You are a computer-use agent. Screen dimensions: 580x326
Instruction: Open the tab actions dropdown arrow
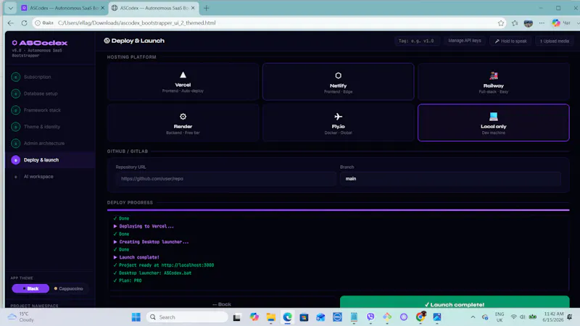pos(11,8)
